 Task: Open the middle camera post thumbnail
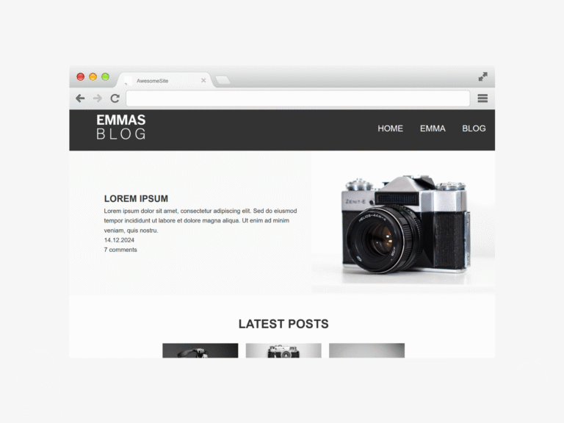283,350
